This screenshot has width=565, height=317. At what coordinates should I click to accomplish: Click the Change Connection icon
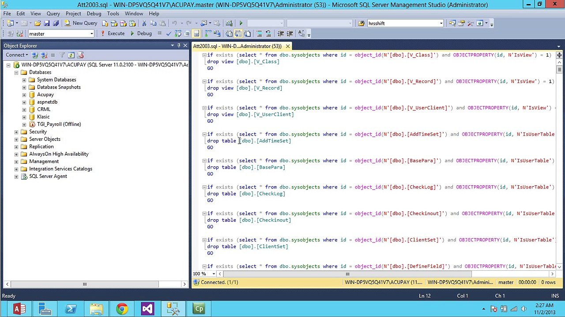[19, 33]
